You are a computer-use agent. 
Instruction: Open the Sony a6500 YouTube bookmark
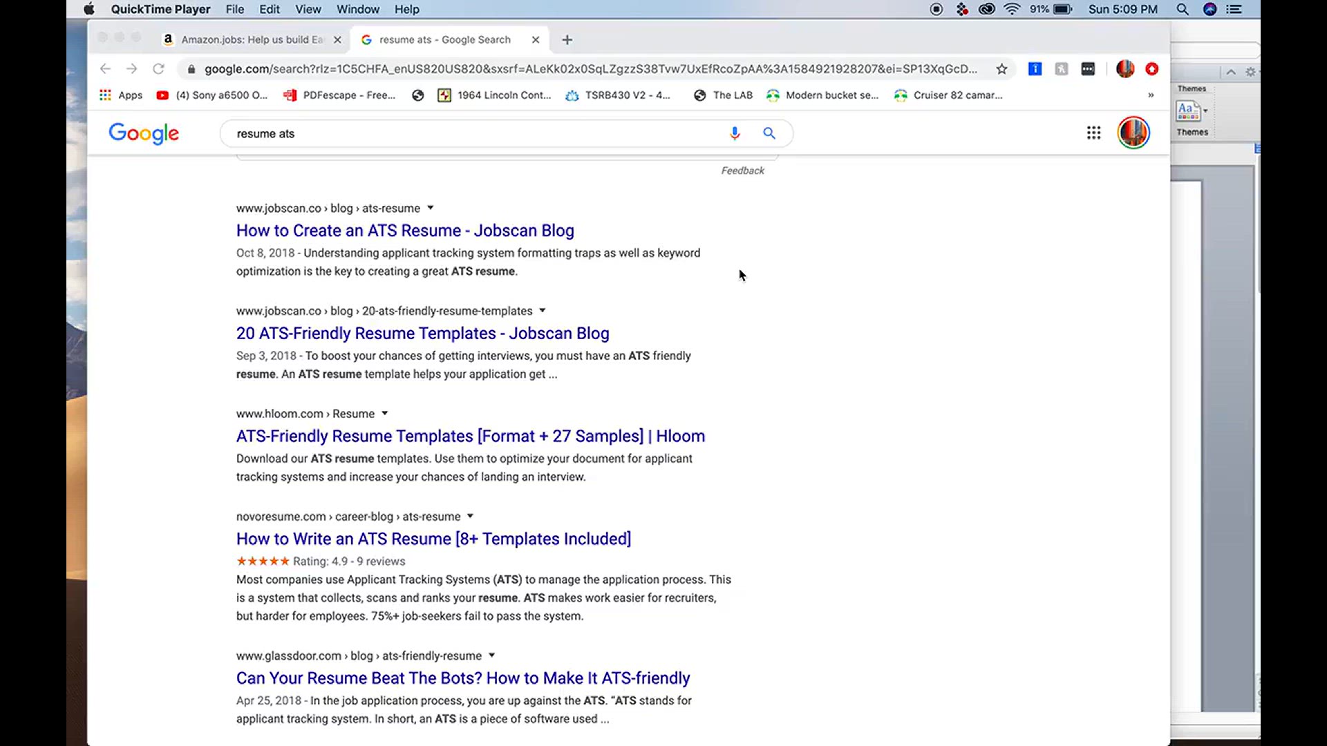(x=212, y=95)
